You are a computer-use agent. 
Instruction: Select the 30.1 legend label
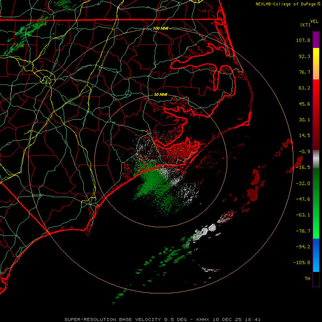click(304, 120)
